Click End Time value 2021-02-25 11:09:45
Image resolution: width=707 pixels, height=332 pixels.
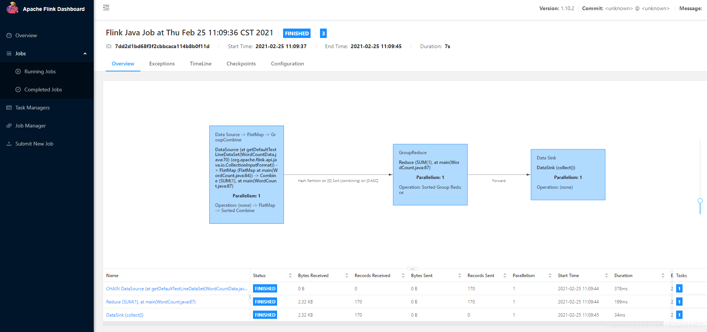[376, 46]
